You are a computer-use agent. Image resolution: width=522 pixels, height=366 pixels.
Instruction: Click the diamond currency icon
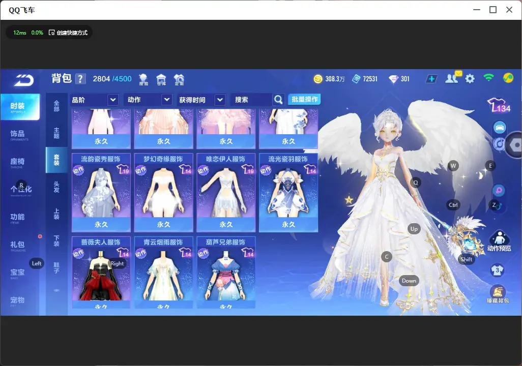click(x=393, y=79)
